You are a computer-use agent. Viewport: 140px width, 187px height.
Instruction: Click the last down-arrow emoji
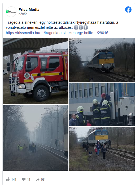point(85,27)
